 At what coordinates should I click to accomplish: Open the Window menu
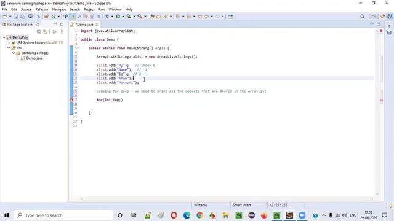click(115, 10)
